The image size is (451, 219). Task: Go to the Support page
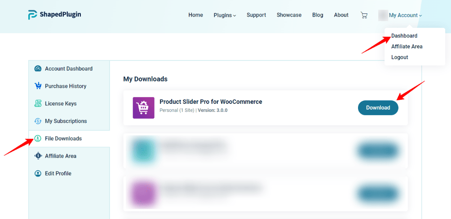pos(256,15)
